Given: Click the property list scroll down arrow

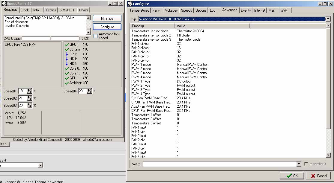Looking at the screenshot, I should pyautogui.click(x=328, y=155).
